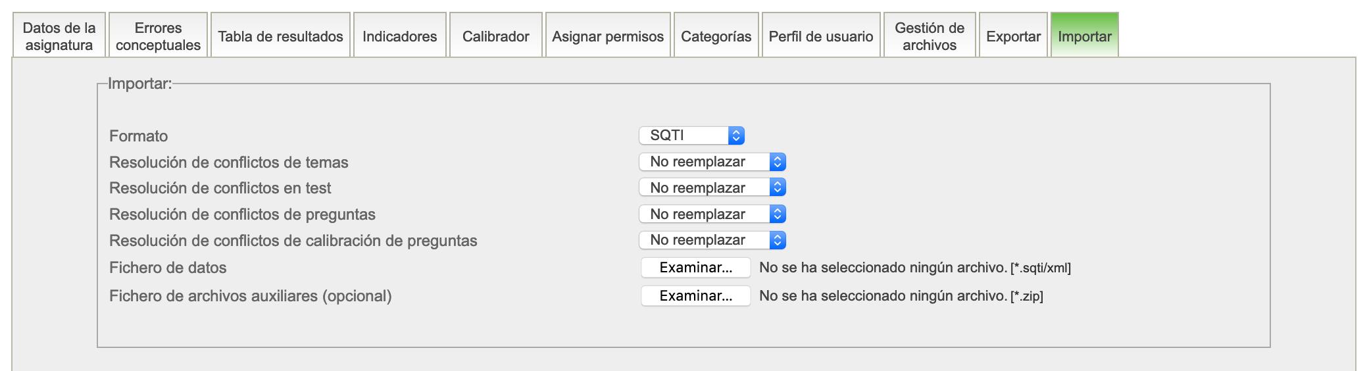Click Examinar for archivos auxiliares file

pos(695,296)
